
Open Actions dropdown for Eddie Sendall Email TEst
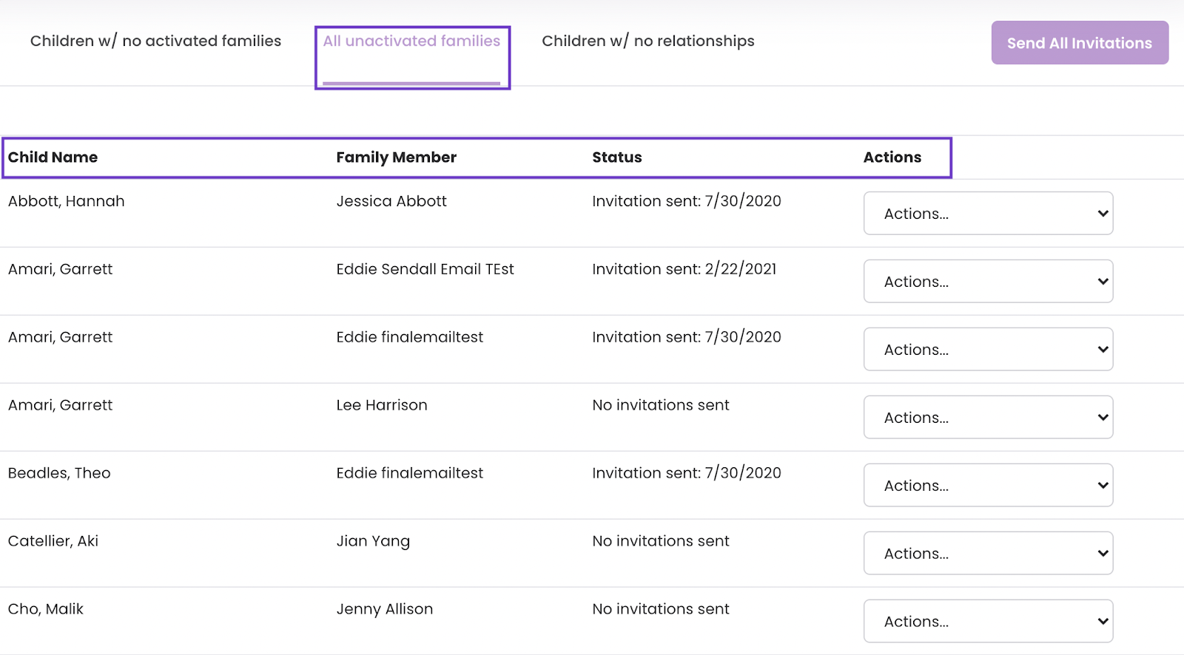pos(988,282)
